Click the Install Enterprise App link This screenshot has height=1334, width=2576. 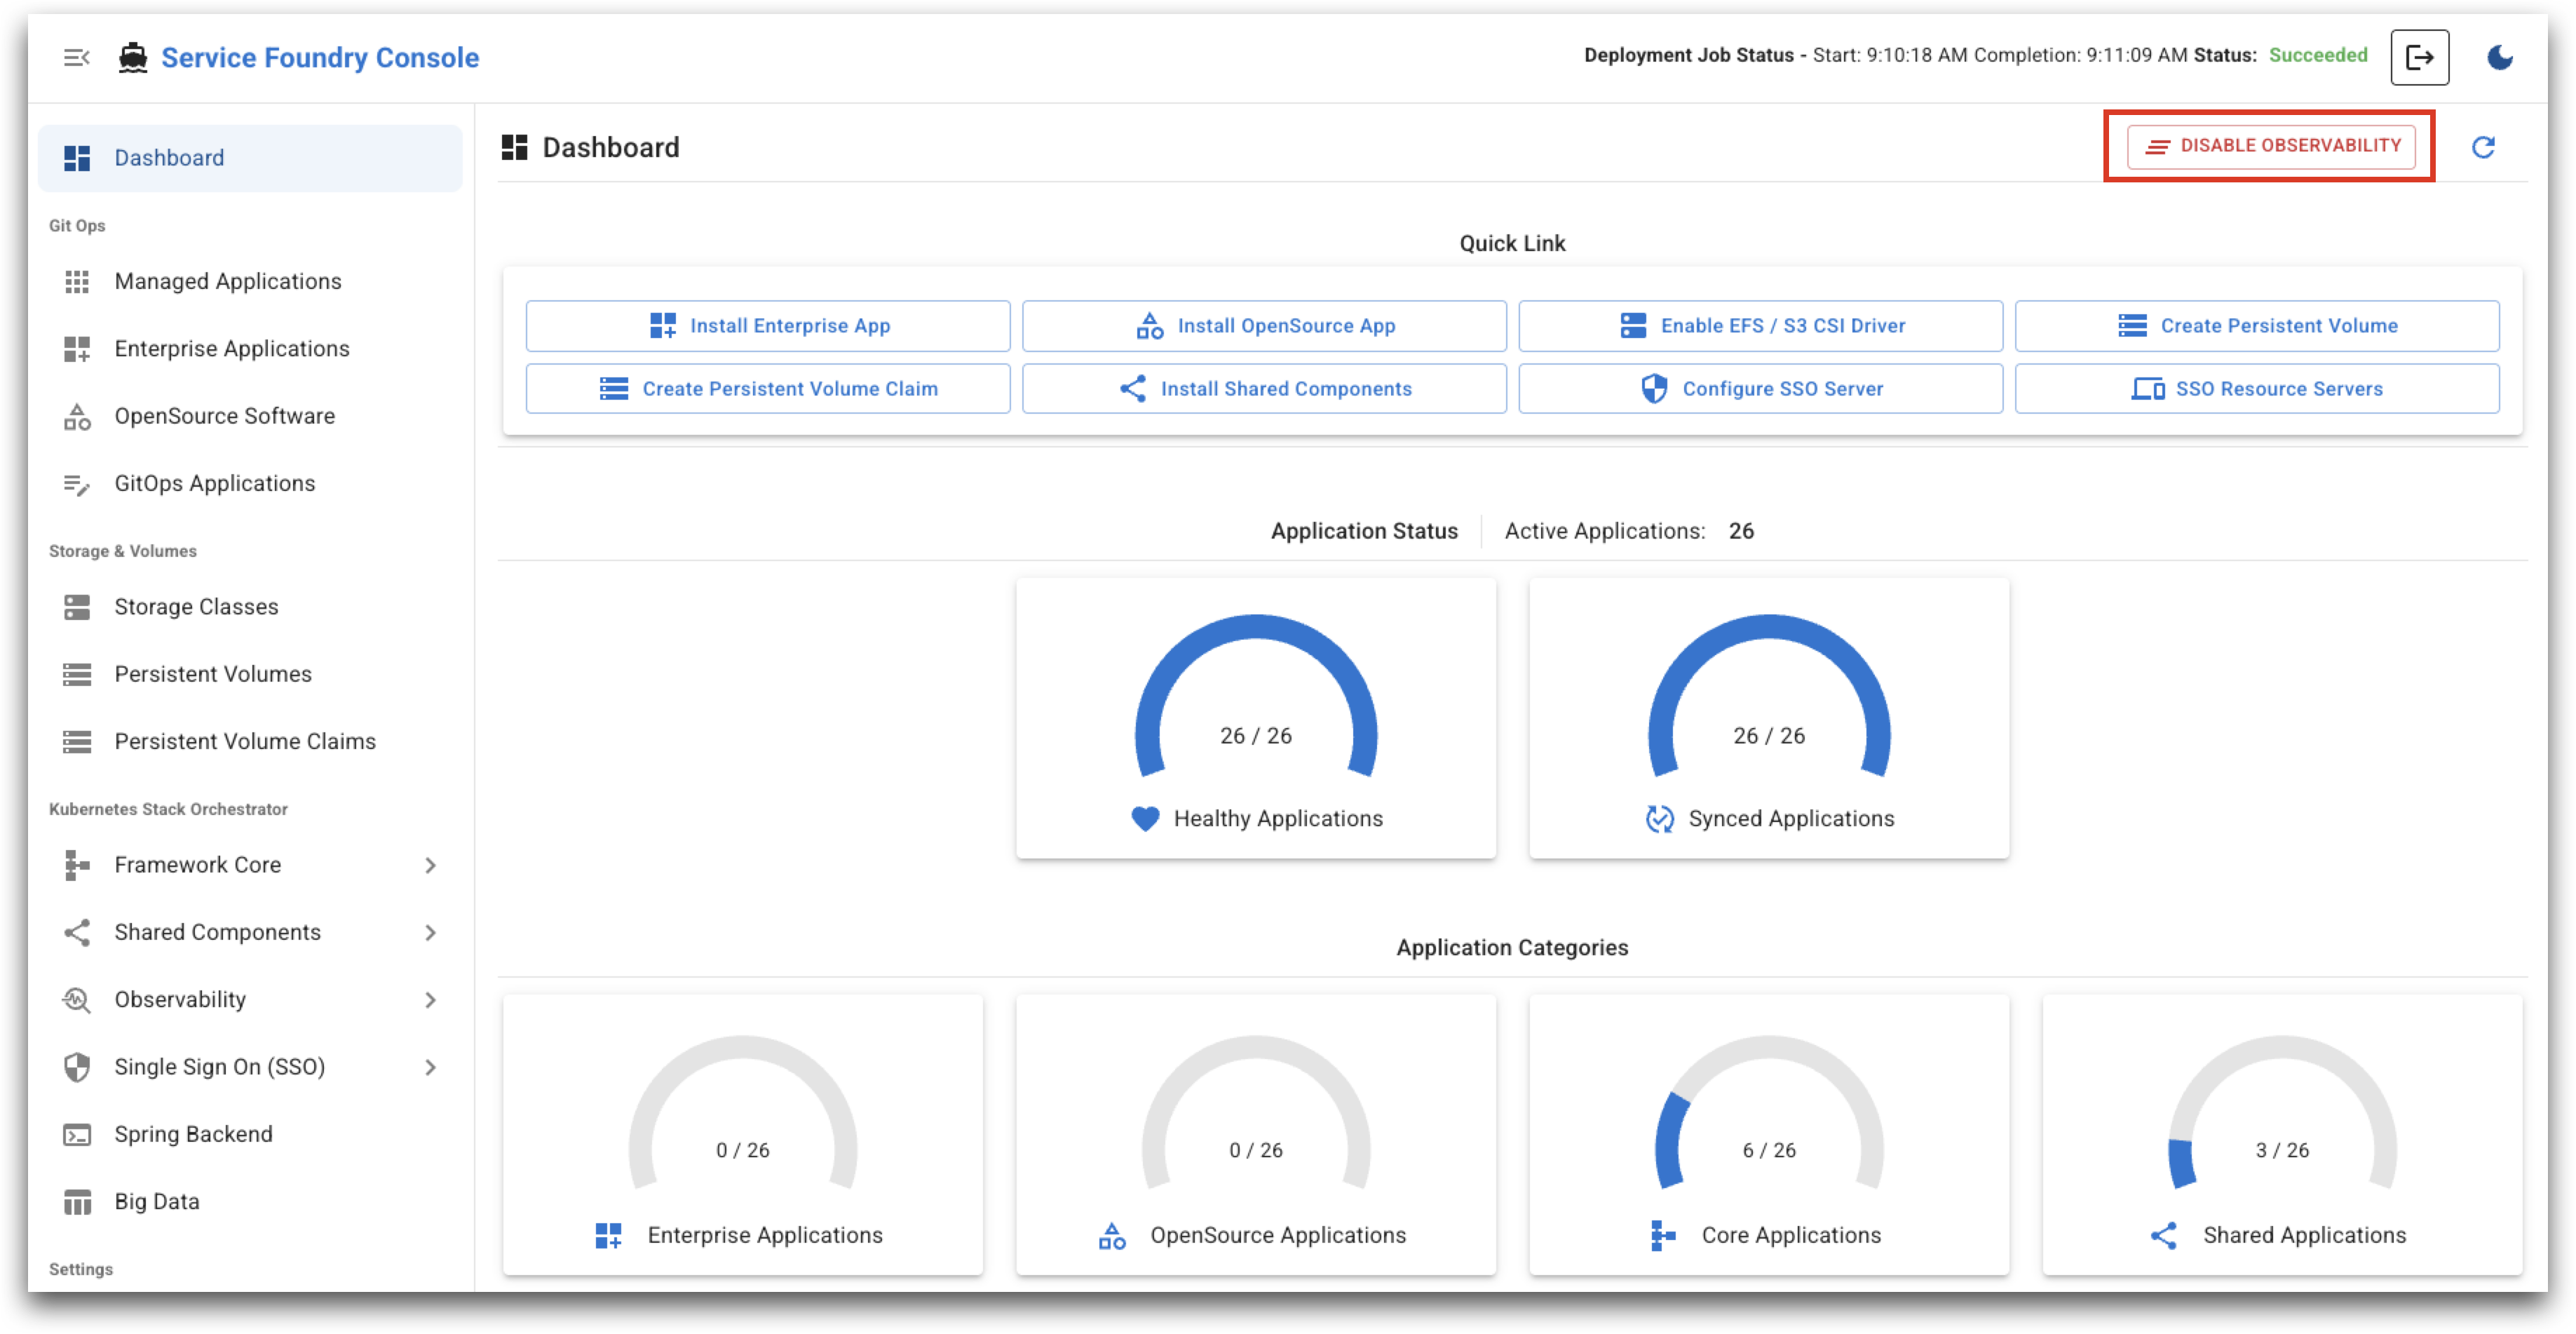(x=768, y=325)
